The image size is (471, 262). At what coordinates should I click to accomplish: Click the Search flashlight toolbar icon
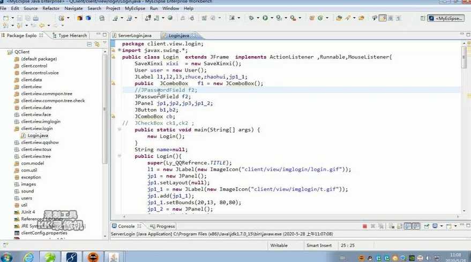click(348, 18)
